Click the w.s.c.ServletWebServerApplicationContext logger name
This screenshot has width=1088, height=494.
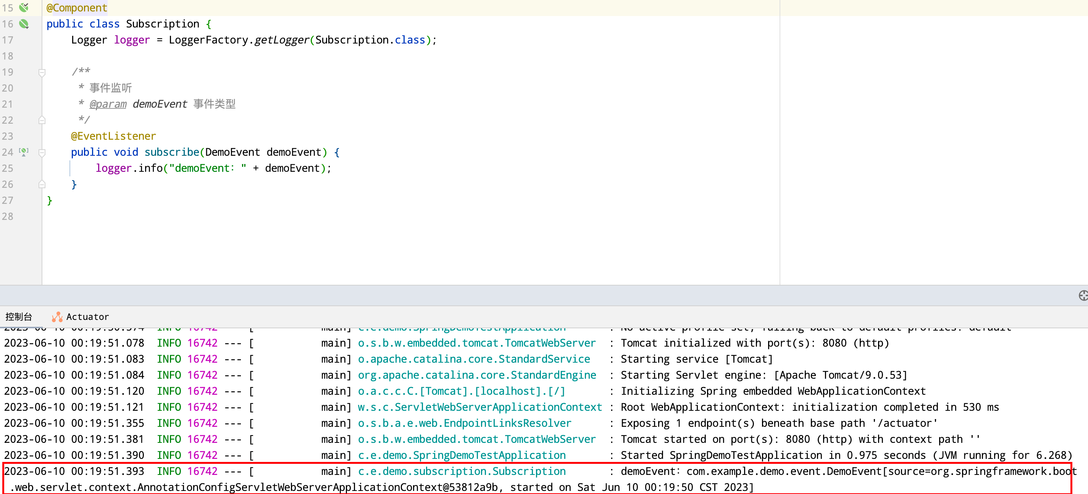click(480, 407)
